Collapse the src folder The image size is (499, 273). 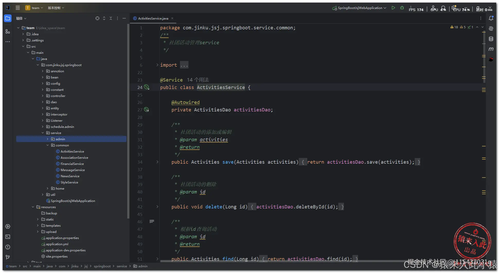pyautogui.click(x=23, y=46)
